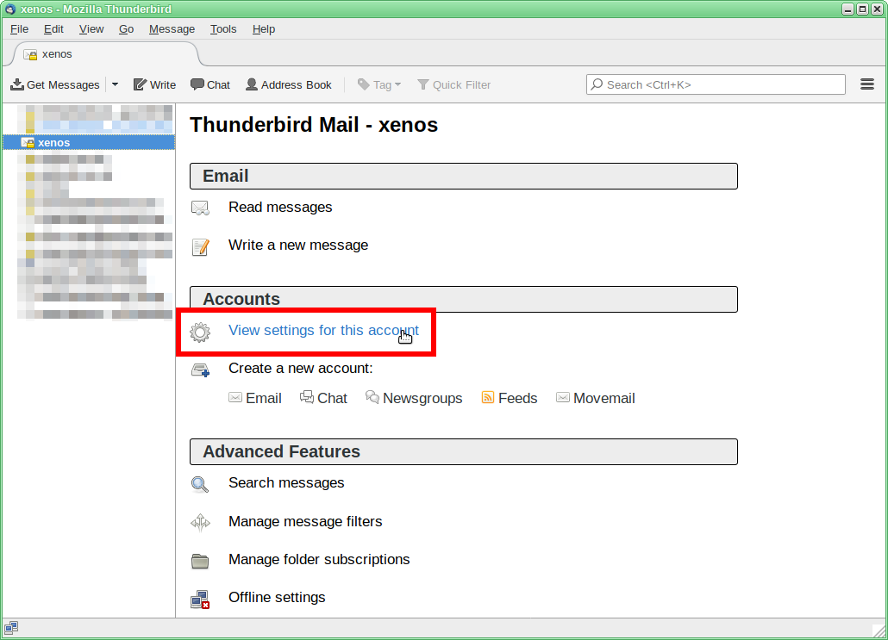The image size is (888, 640).
Task: Create a new Email account
Action: coord(255,398)
